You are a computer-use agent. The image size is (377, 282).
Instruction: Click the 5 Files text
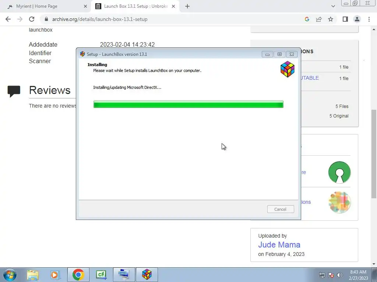click(342, 106)
